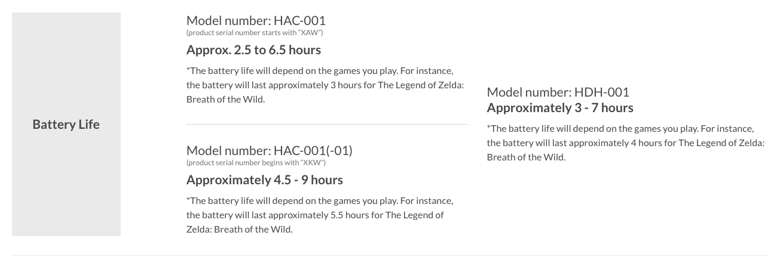Click the Battery Life row label
780x263 pixels.
point(66,125)
